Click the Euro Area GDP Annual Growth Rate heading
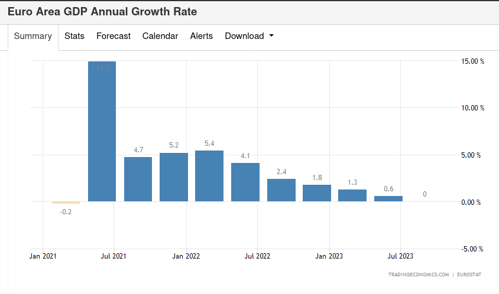The width and height of the screenshot is (499, 294). [x=102, y=12]
